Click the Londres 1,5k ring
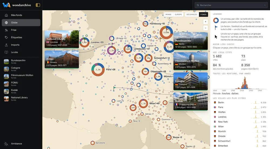 84,42
